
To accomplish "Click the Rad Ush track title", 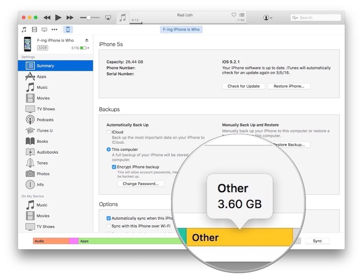I will click(185, 15).
